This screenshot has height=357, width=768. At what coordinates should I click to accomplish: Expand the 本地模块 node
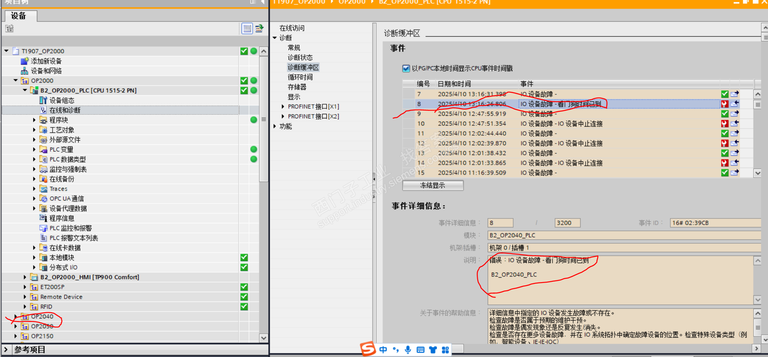tap(34, 257)
